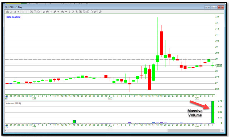This screenshot has width=229, height=137.
Task: Switch chart to 60 minute interval
Action: click(x=88, y=12)
